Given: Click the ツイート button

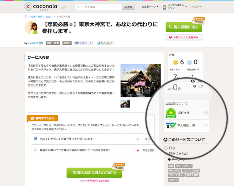Looking at the screenshot, I should [103, 43].
